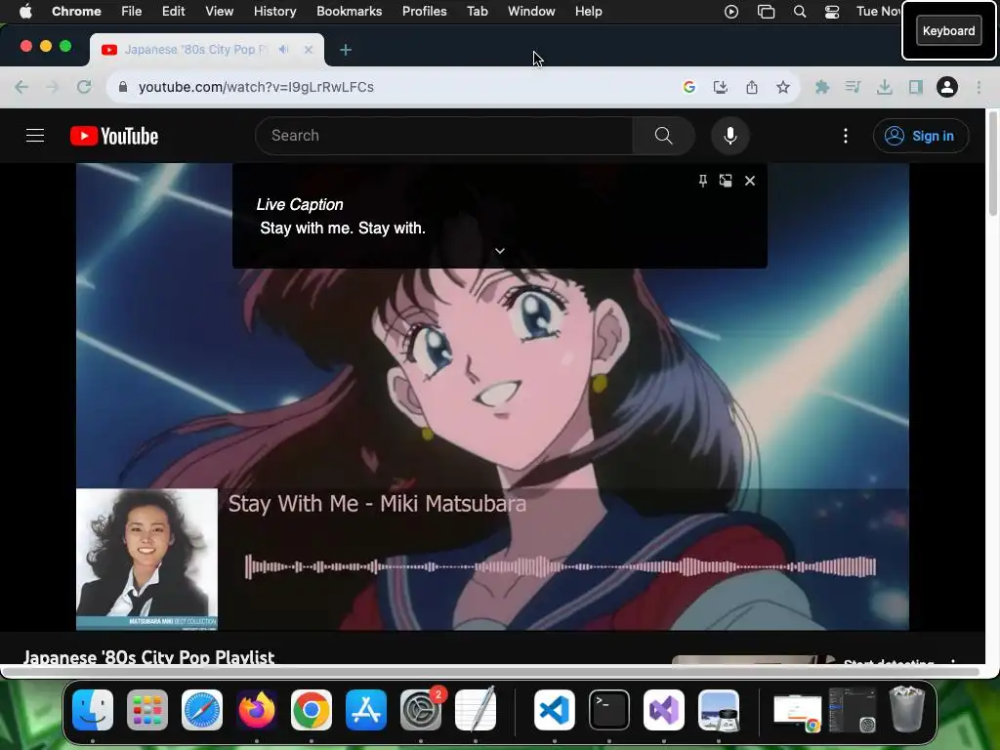Open Chrome three-dot menu
Screen dimensions: 1000x750
[979, 87]
